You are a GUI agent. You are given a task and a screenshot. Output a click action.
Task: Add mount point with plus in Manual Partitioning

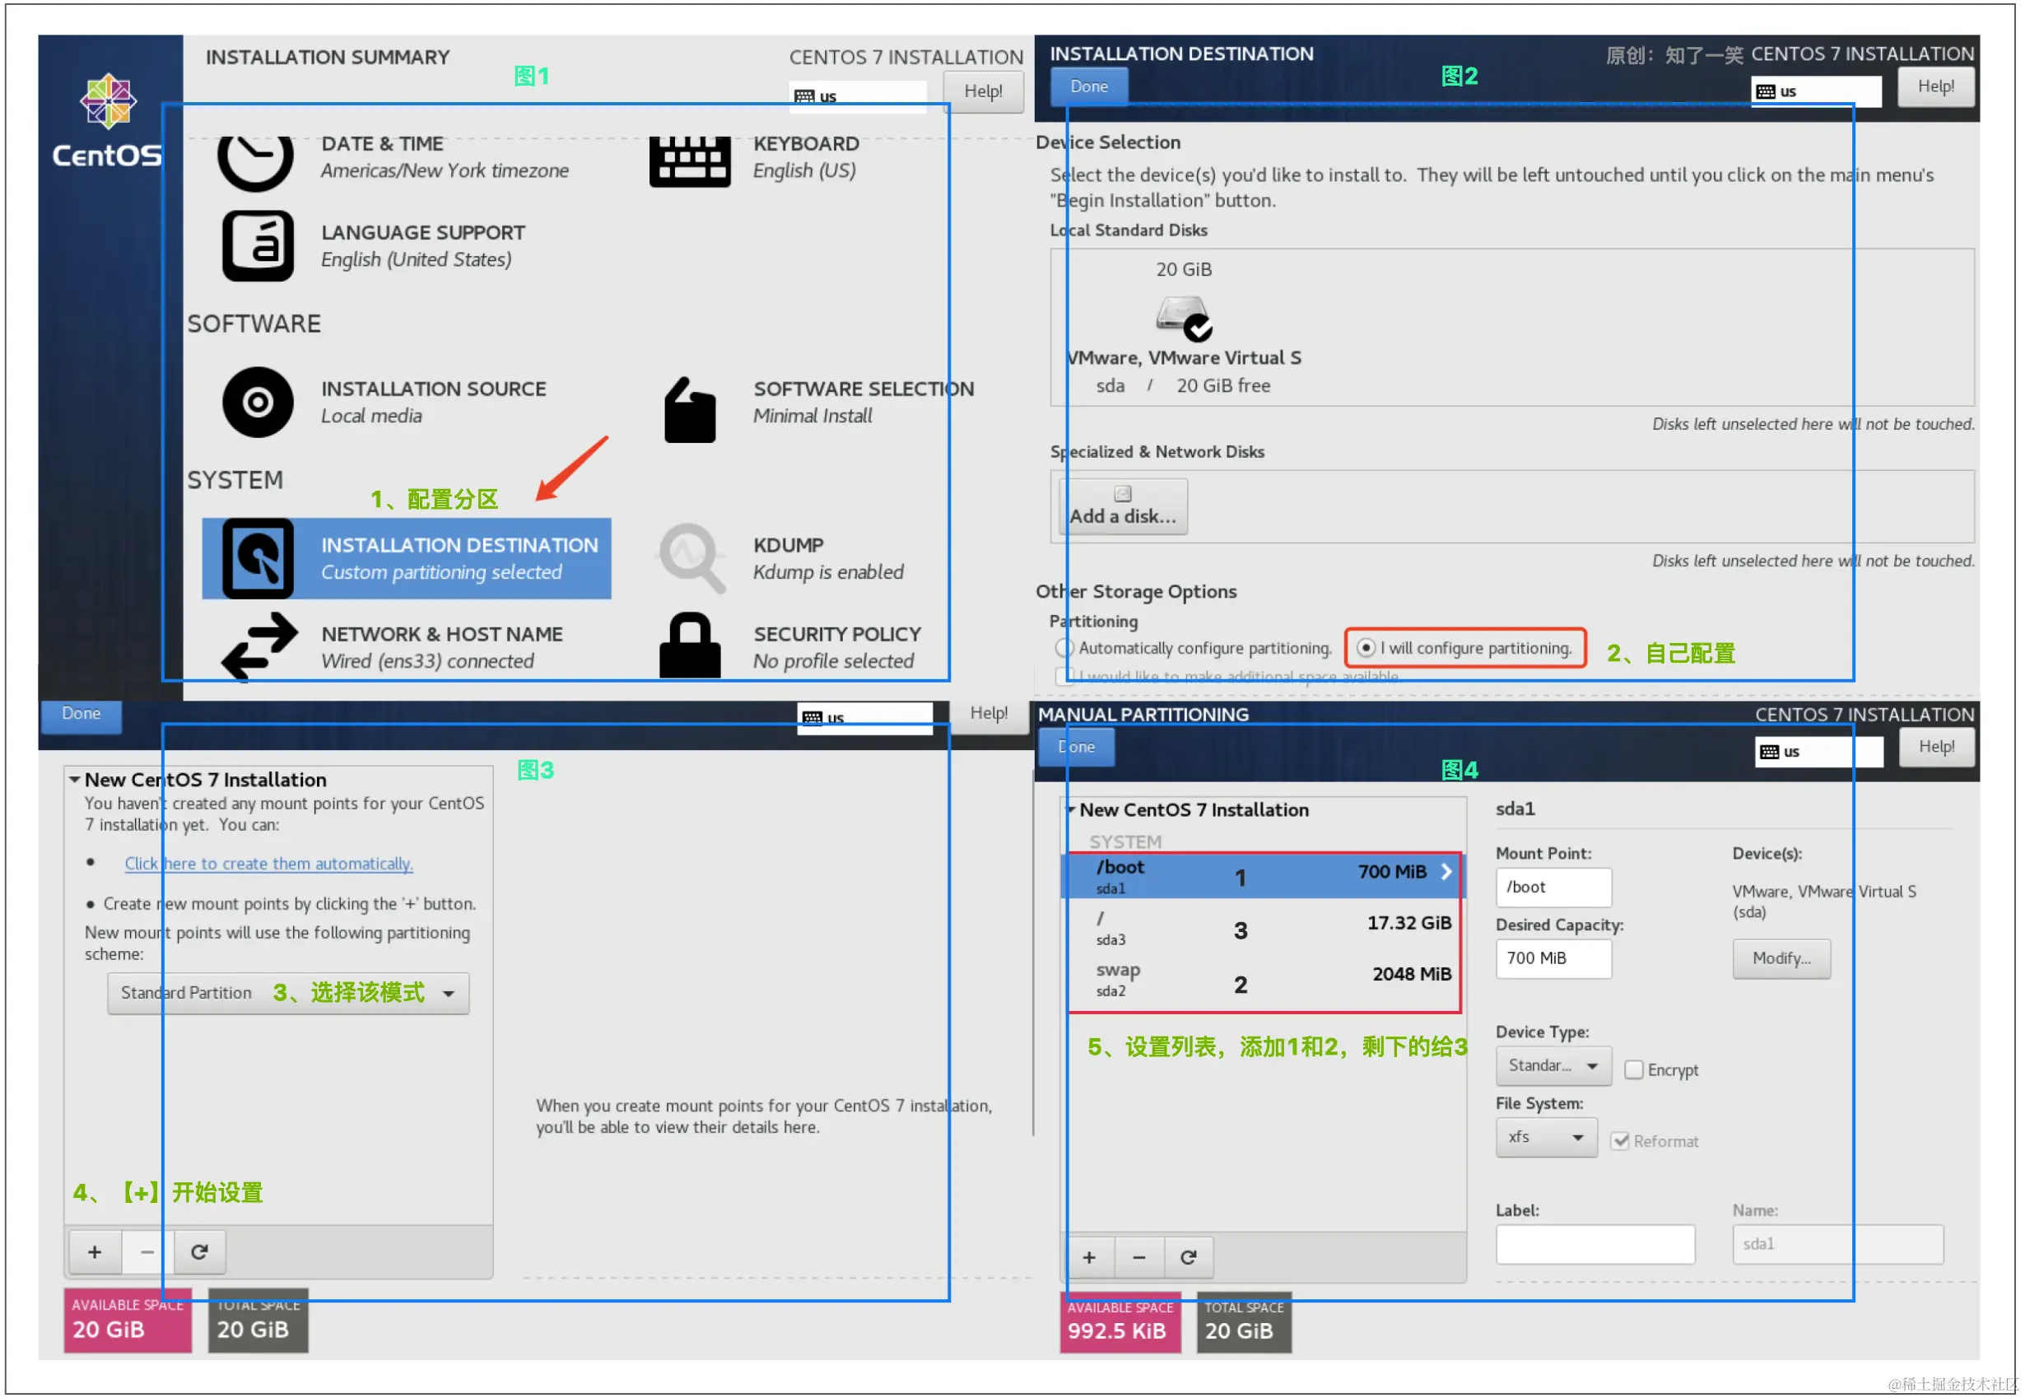1090,1258
